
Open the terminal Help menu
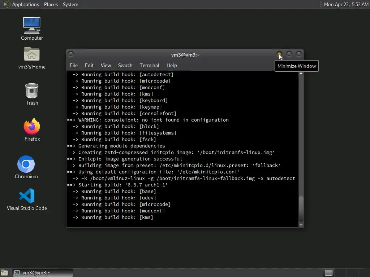(172, 66)
